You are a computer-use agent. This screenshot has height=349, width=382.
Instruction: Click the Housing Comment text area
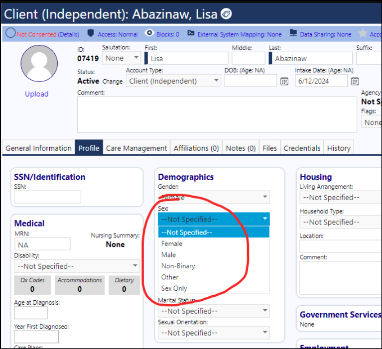click(341, 278)
